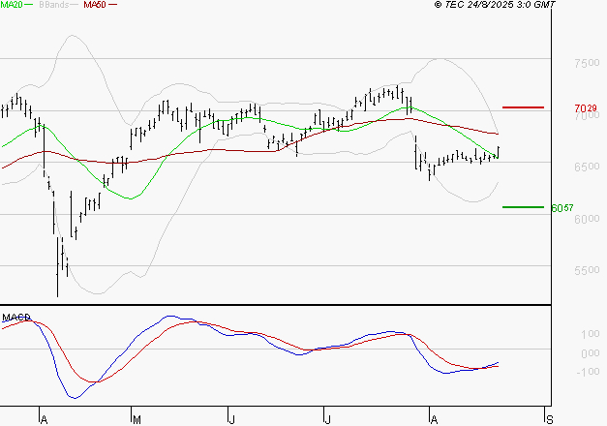Click the S month marker on time axis
607x426 pixels.
[x=550, y=420]
